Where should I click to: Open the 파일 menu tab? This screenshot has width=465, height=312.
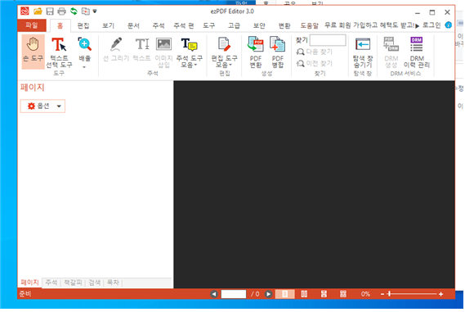(32, 25)
